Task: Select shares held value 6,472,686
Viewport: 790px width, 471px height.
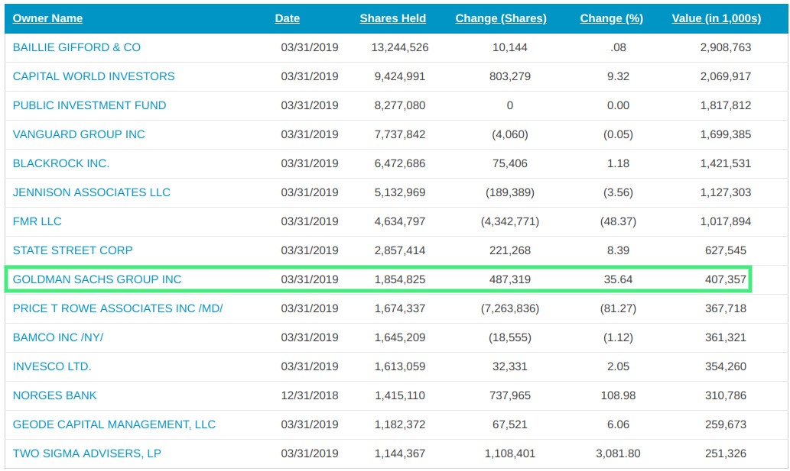Action: click(x=400, y=163)
